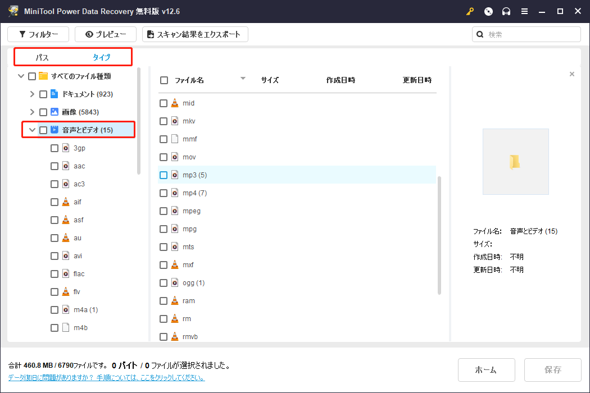Screen dimensions: 590x393
Task: Collapse the 音声とビデオ tree node
Action: pyautogui.click(x=32, y=130)
